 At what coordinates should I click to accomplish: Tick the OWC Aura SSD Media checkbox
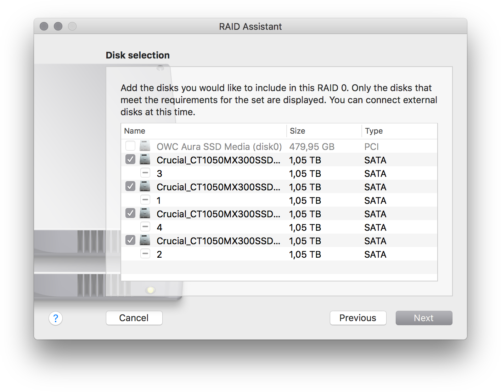point(130,146)
